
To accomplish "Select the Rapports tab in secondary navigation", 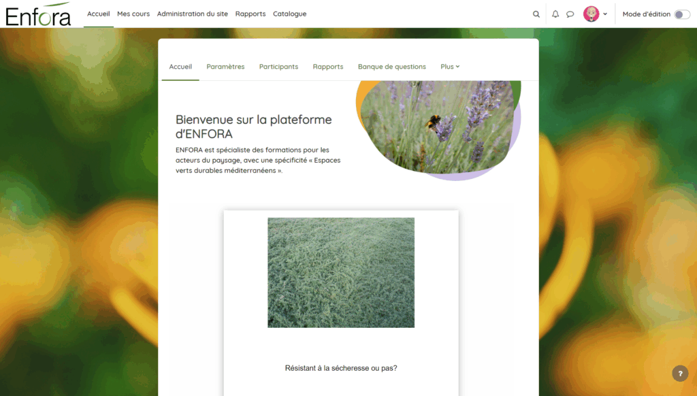I will 328,67.
